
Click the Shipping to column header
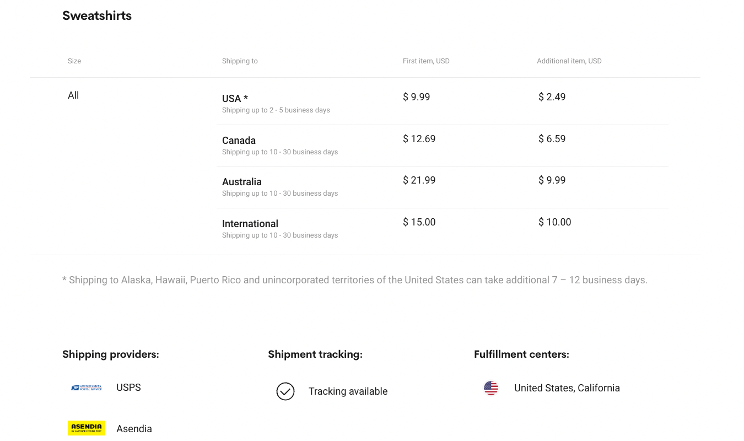(x=240, y=61)
